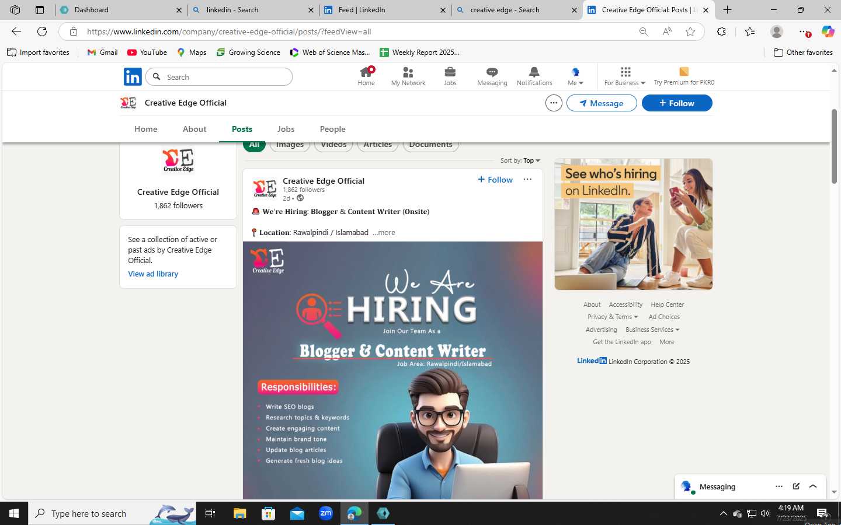
Task: Open post options three-dot menu
Action: tap(527, 180)
